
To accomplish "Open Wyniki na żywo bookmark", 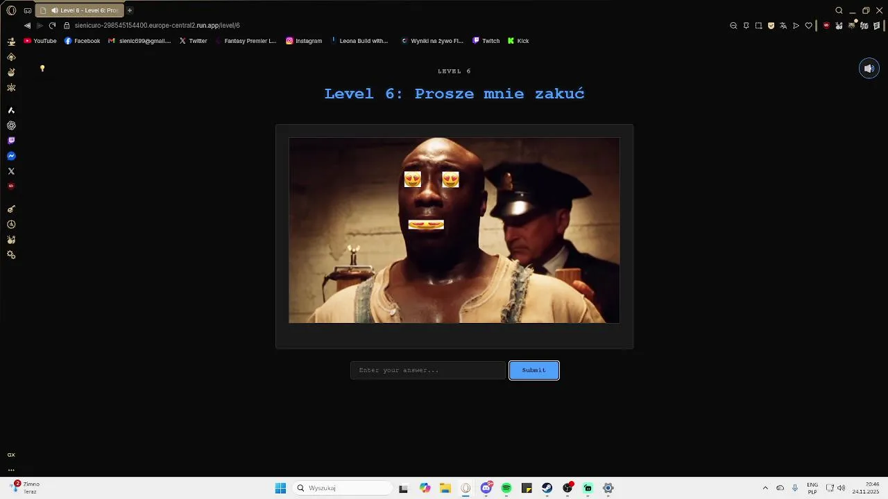I will point(432,41).
